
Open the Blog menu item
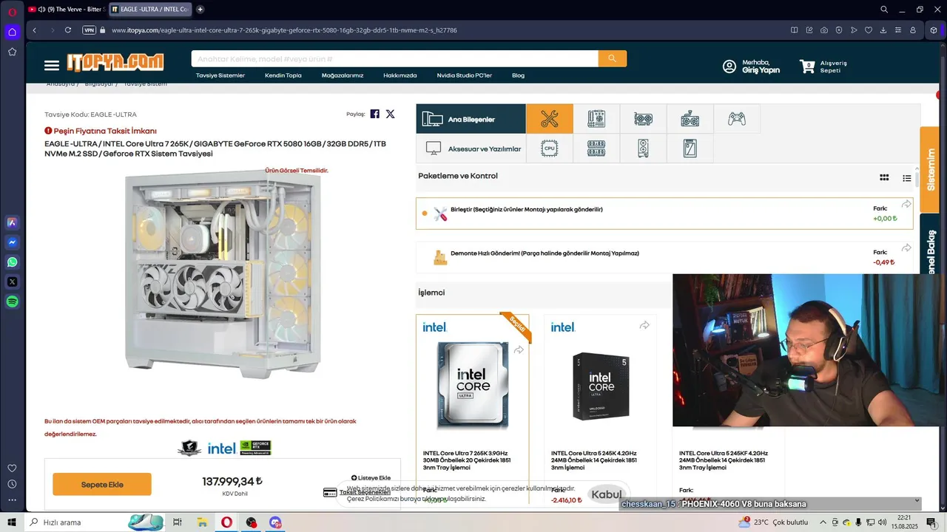pos(518,75)
